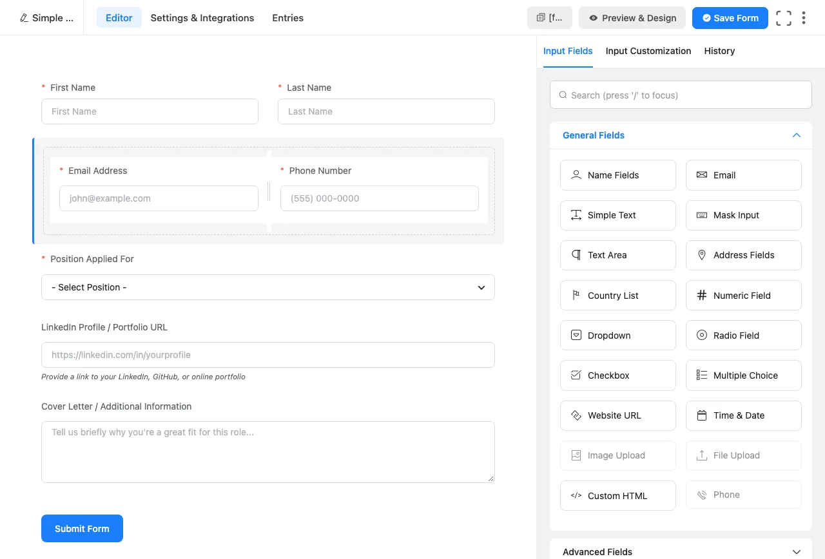Add a File Upload field

click(x=744, y=455)
